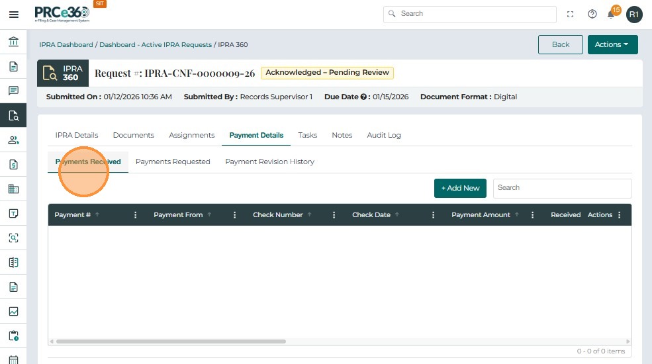Open the courthouse dashboard icon in sidebar
652x364 pixels.
tap(13, 42)
